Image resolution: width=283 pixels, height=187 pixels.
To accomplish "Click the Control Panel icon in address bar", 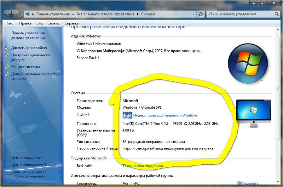I will click(x=28, y=14).
